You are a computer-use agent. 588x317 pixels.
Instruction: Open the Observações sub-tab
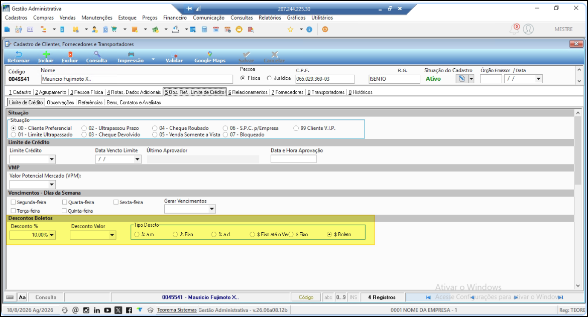pos(60,103)
